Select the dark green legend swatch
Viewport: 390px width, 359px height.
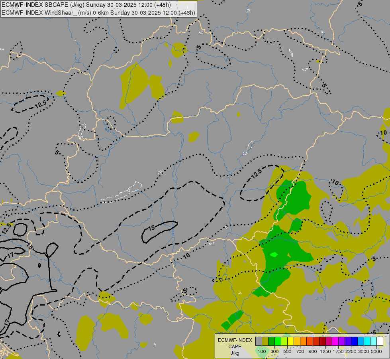[x=272, y=341]
